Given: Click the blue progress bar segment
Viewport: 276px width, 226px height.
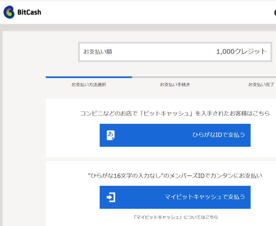Looking at the screenshot, I should point(89,77).
